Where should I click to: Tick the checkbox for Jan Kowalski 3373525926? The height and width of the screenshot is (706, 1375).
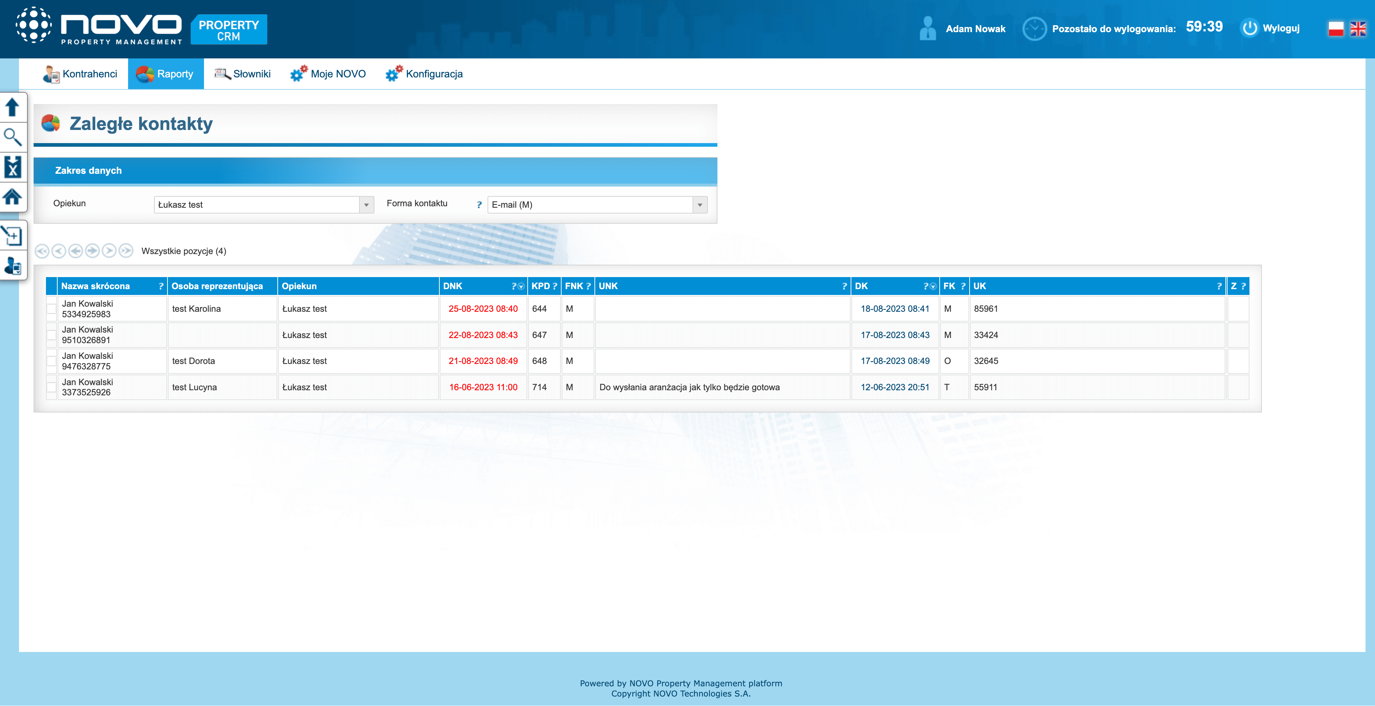(x=52, y=387)
